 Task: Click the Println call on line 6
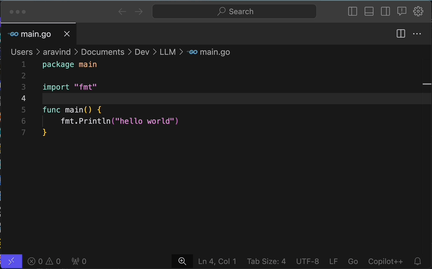tap(95, 121)
